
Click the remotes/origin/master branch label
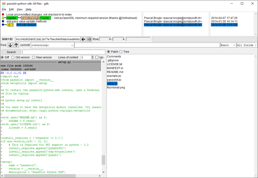coord(36,18)
